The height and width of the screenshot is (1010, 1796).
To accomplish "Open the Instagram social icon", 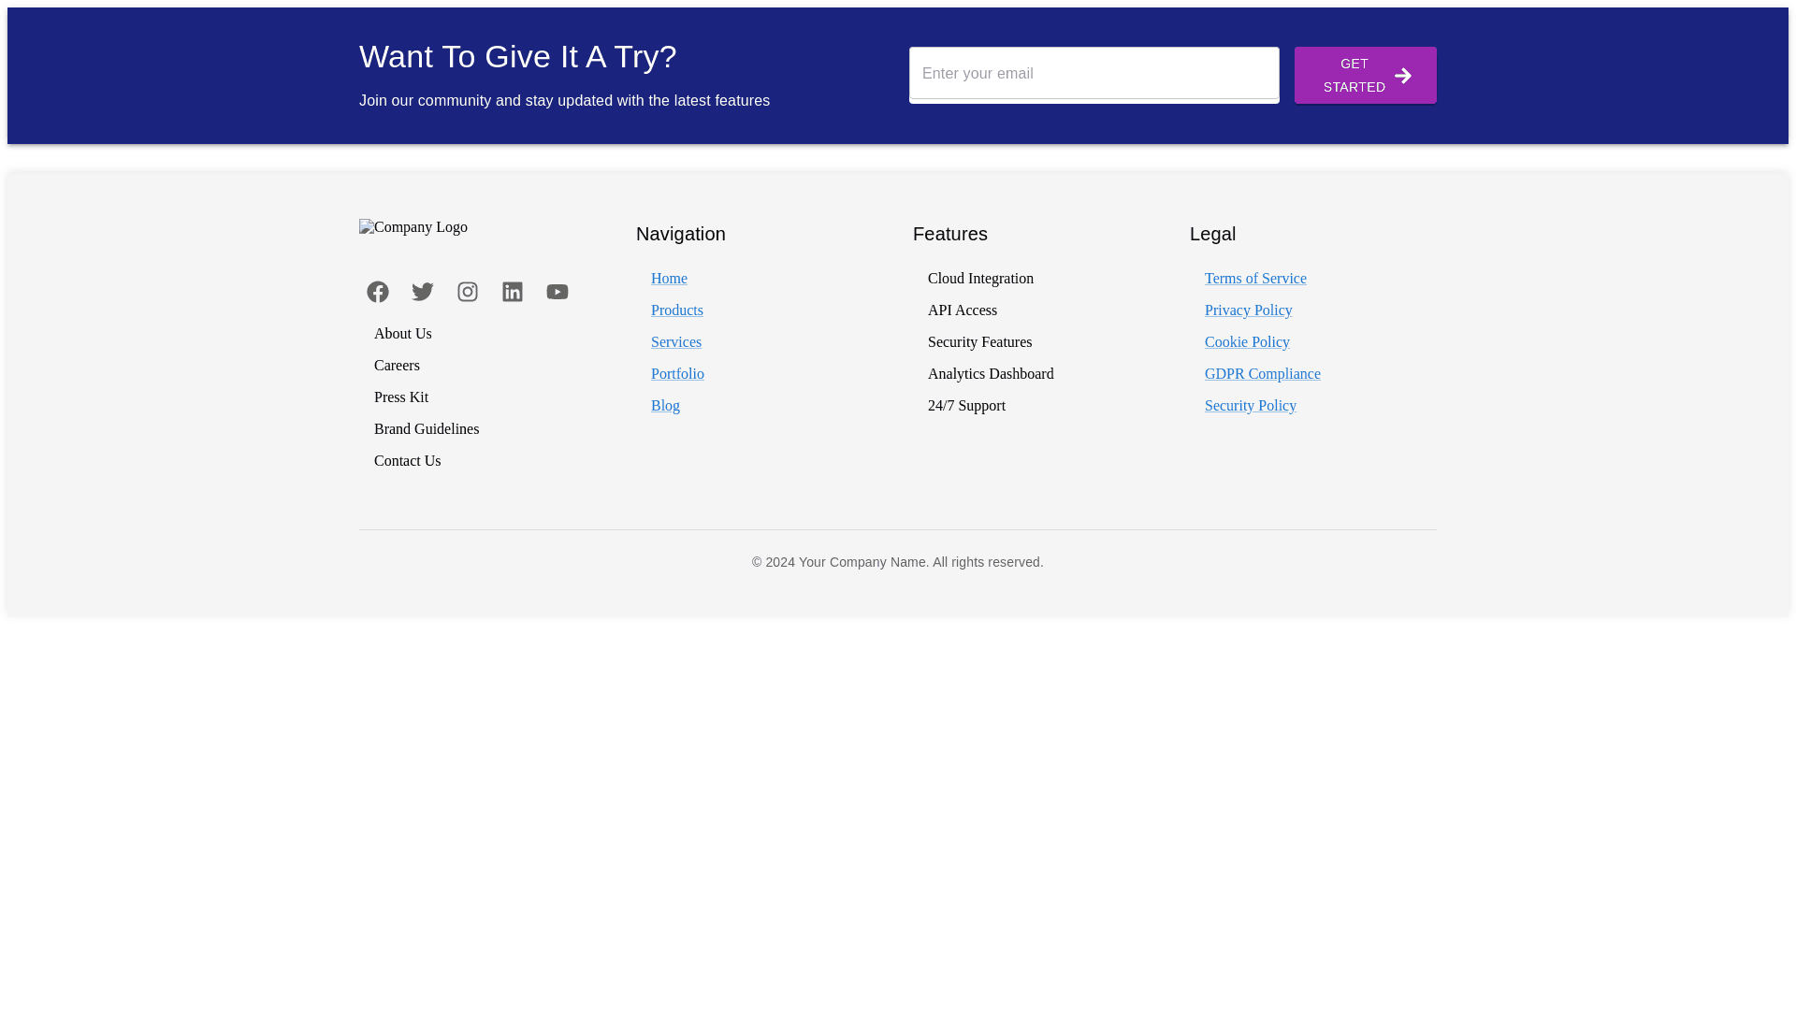I will pos(468,292).
